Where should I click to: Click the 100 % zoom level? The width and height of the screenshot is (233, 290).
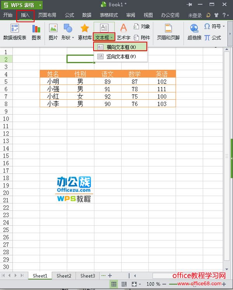tap(153, 284)
